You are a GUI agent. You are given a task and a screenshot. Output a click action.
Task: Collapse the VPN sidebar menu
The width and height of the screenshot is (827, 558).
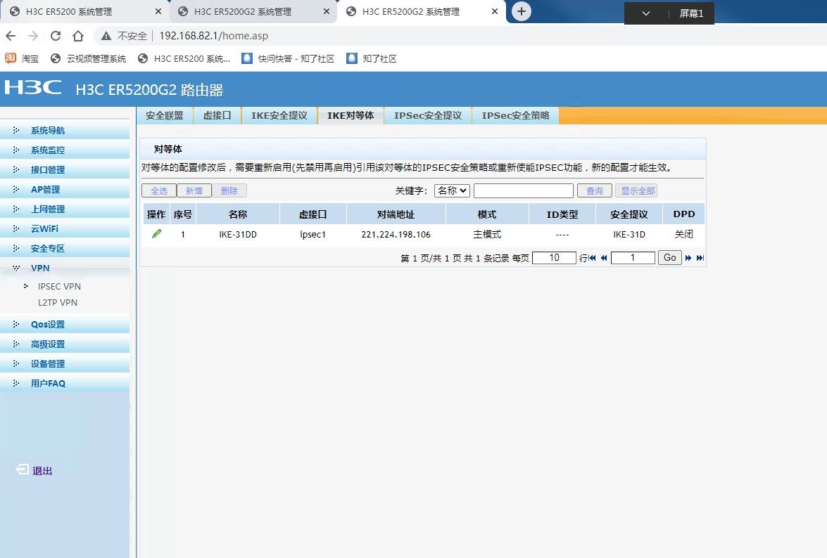coord(40,268)
